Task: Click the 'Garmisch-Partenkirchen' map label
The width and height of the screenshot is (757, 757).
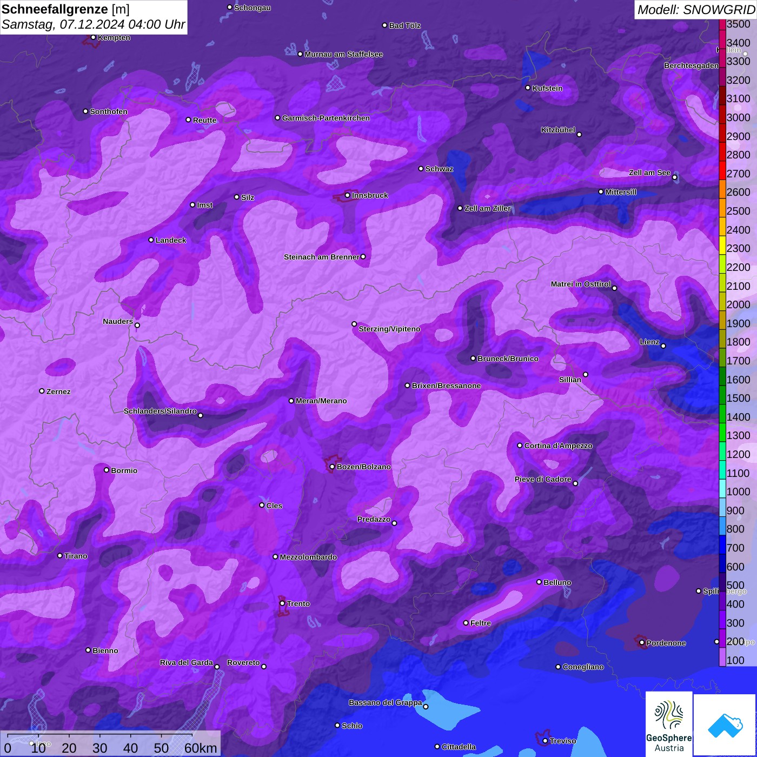Action: pyautogui.click(x=326, y=118)
